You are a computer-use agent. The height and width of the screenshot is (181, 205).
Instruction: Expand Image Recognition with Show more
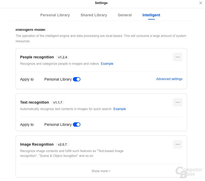tap(101, 171)
